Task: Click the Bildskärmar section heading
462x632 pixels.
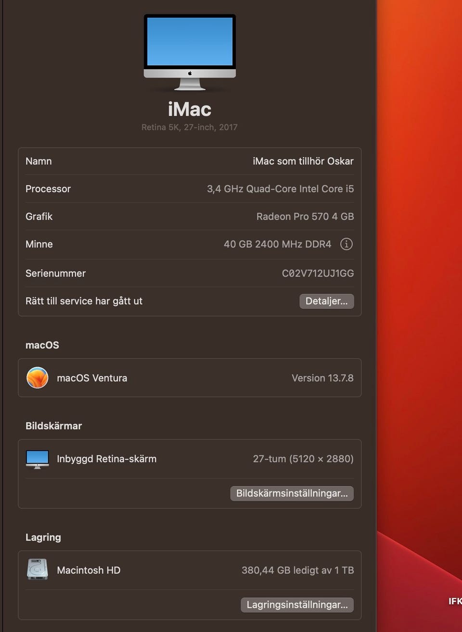Action: 53,426
